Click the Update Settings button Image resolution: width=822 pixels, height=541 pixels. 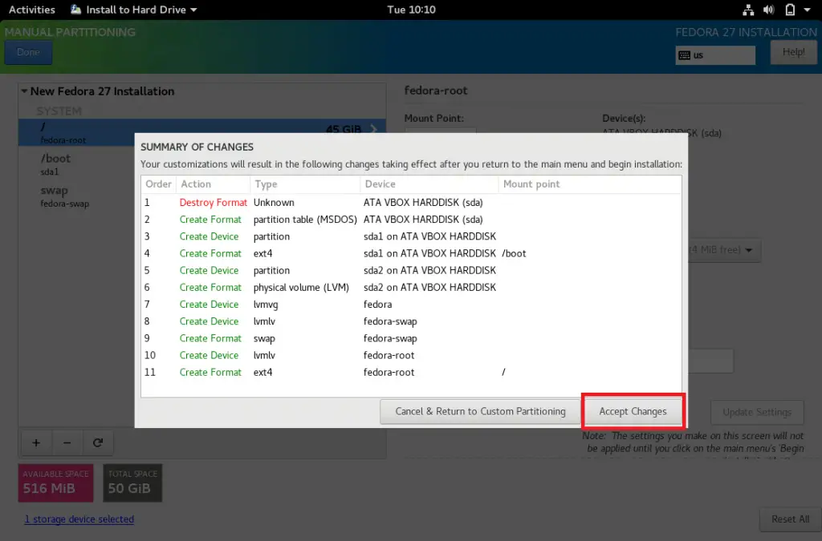pyautogui.click(x=757, y=412)
